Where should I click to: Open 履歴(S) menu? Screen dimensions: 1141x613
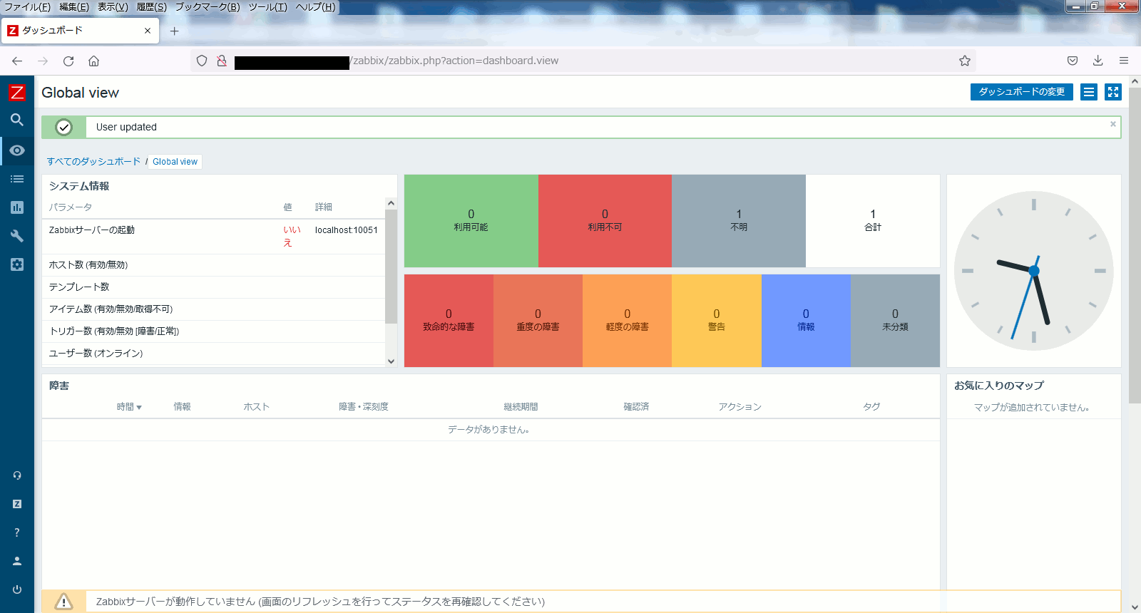[x=151, y=7]
